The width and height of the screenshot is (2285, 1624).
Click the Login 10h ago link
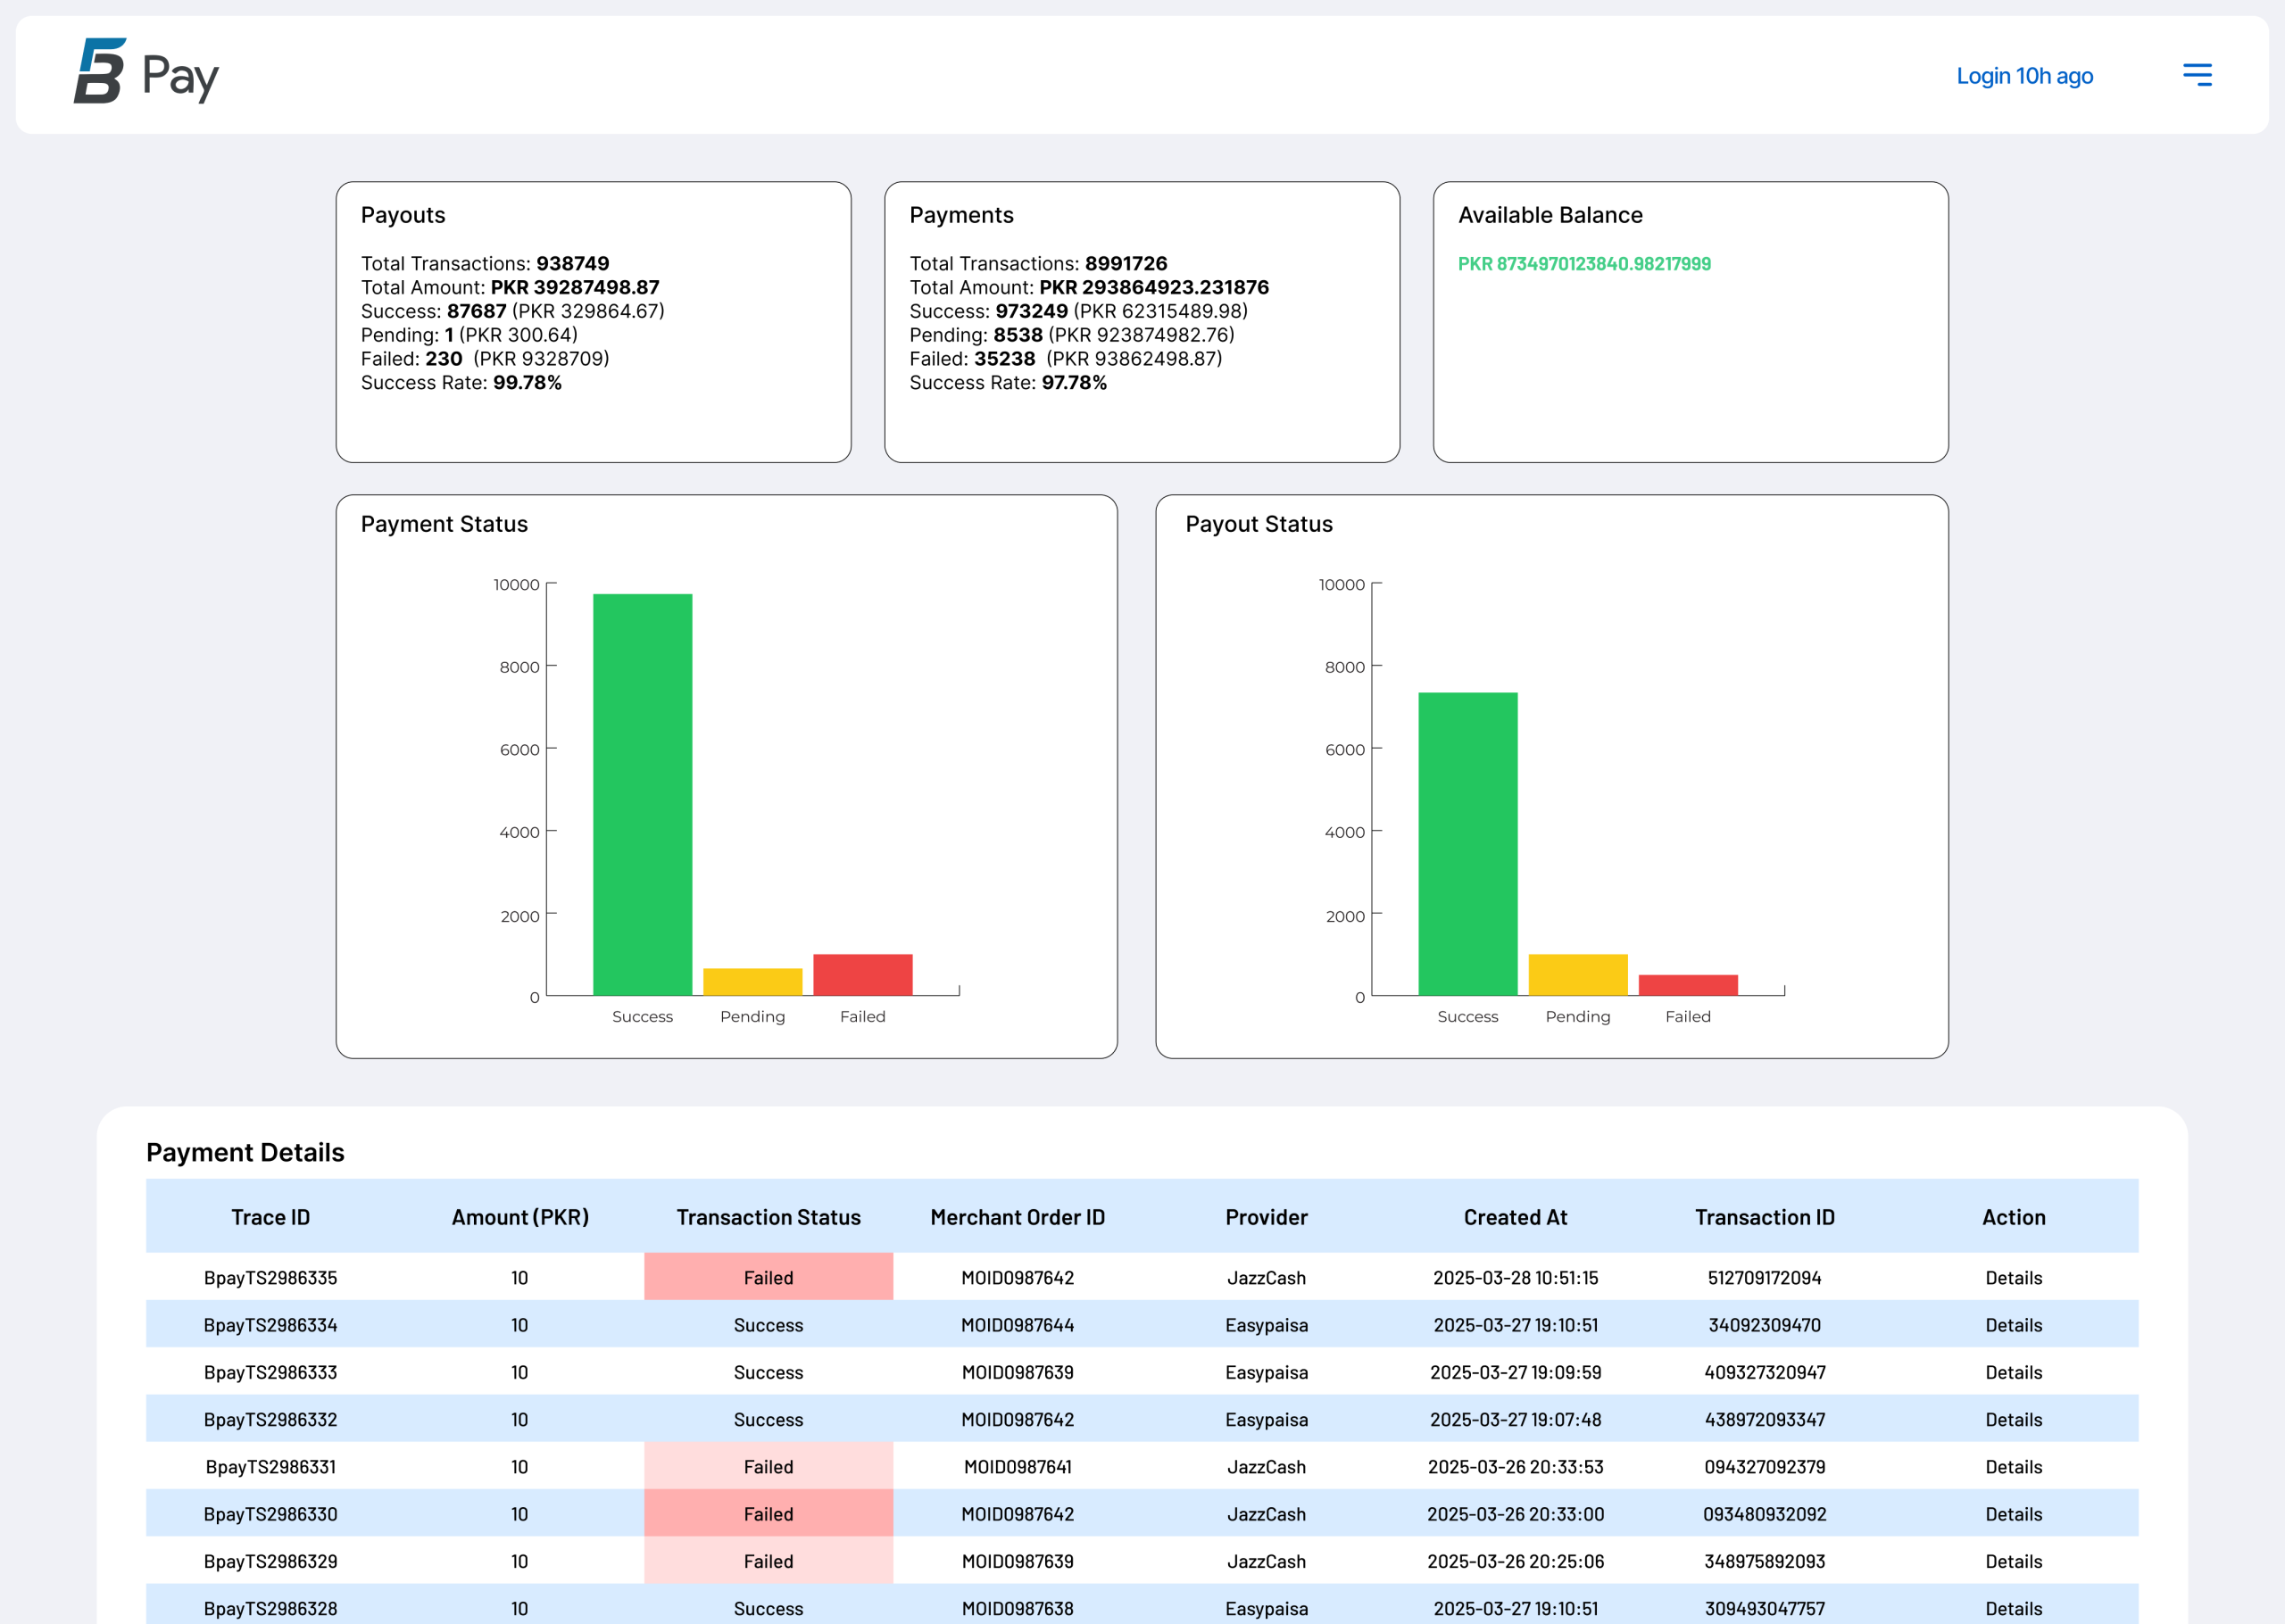coord(2024,76)
